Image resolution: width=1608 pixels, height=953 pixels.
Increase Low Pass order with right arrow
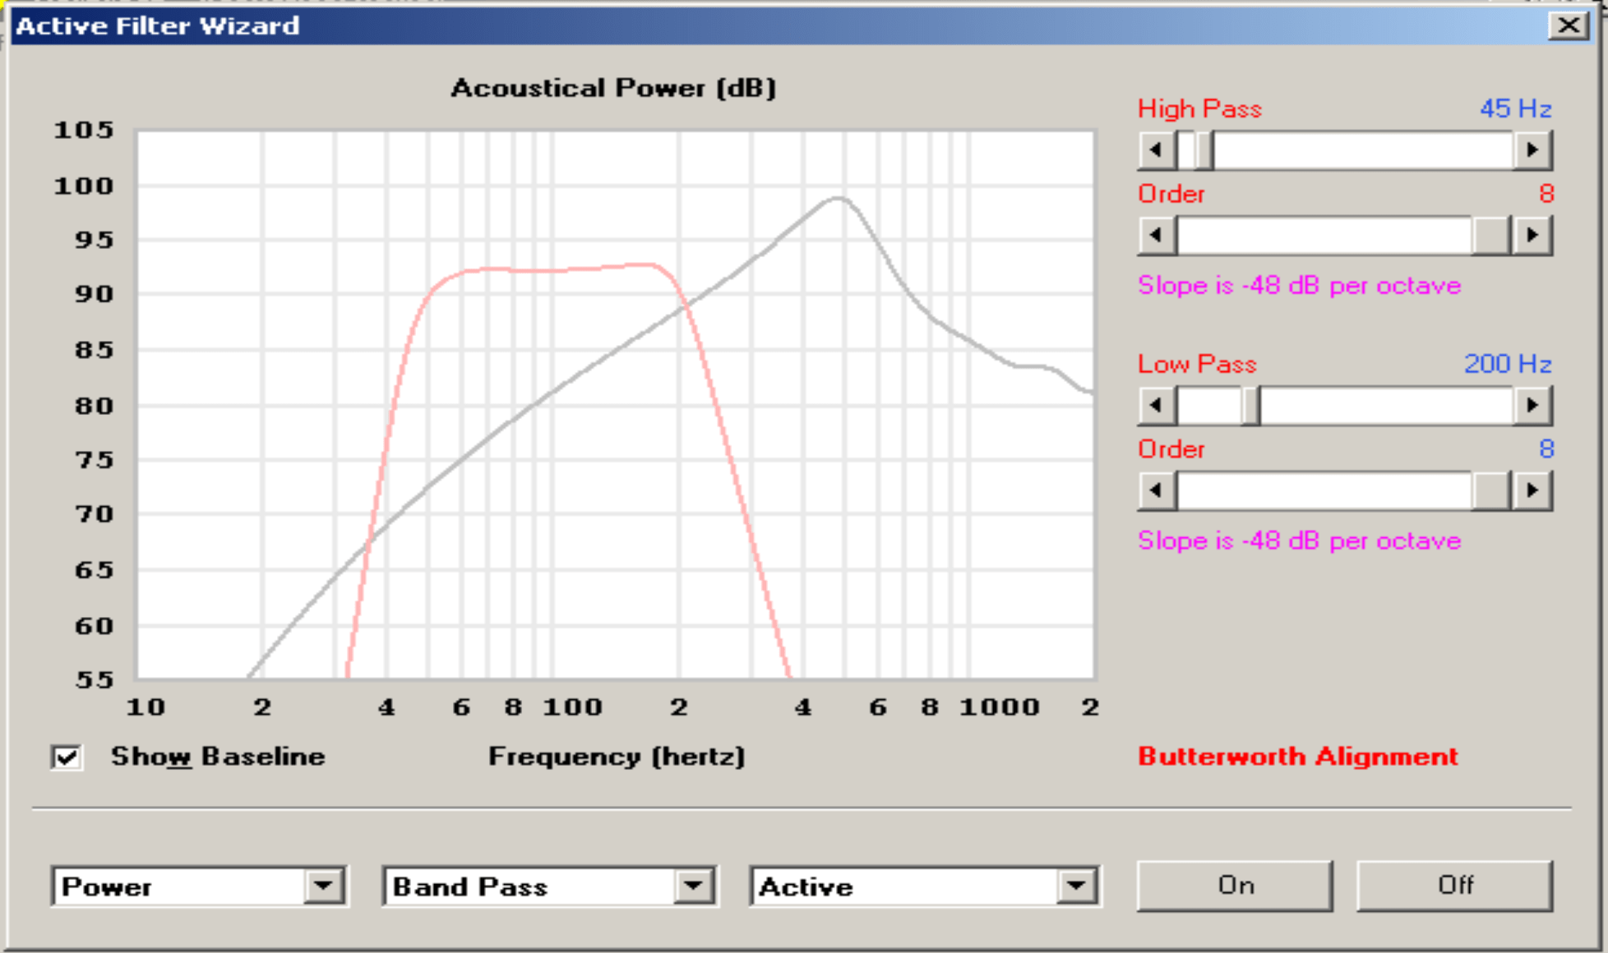[x=1532, y=491]
